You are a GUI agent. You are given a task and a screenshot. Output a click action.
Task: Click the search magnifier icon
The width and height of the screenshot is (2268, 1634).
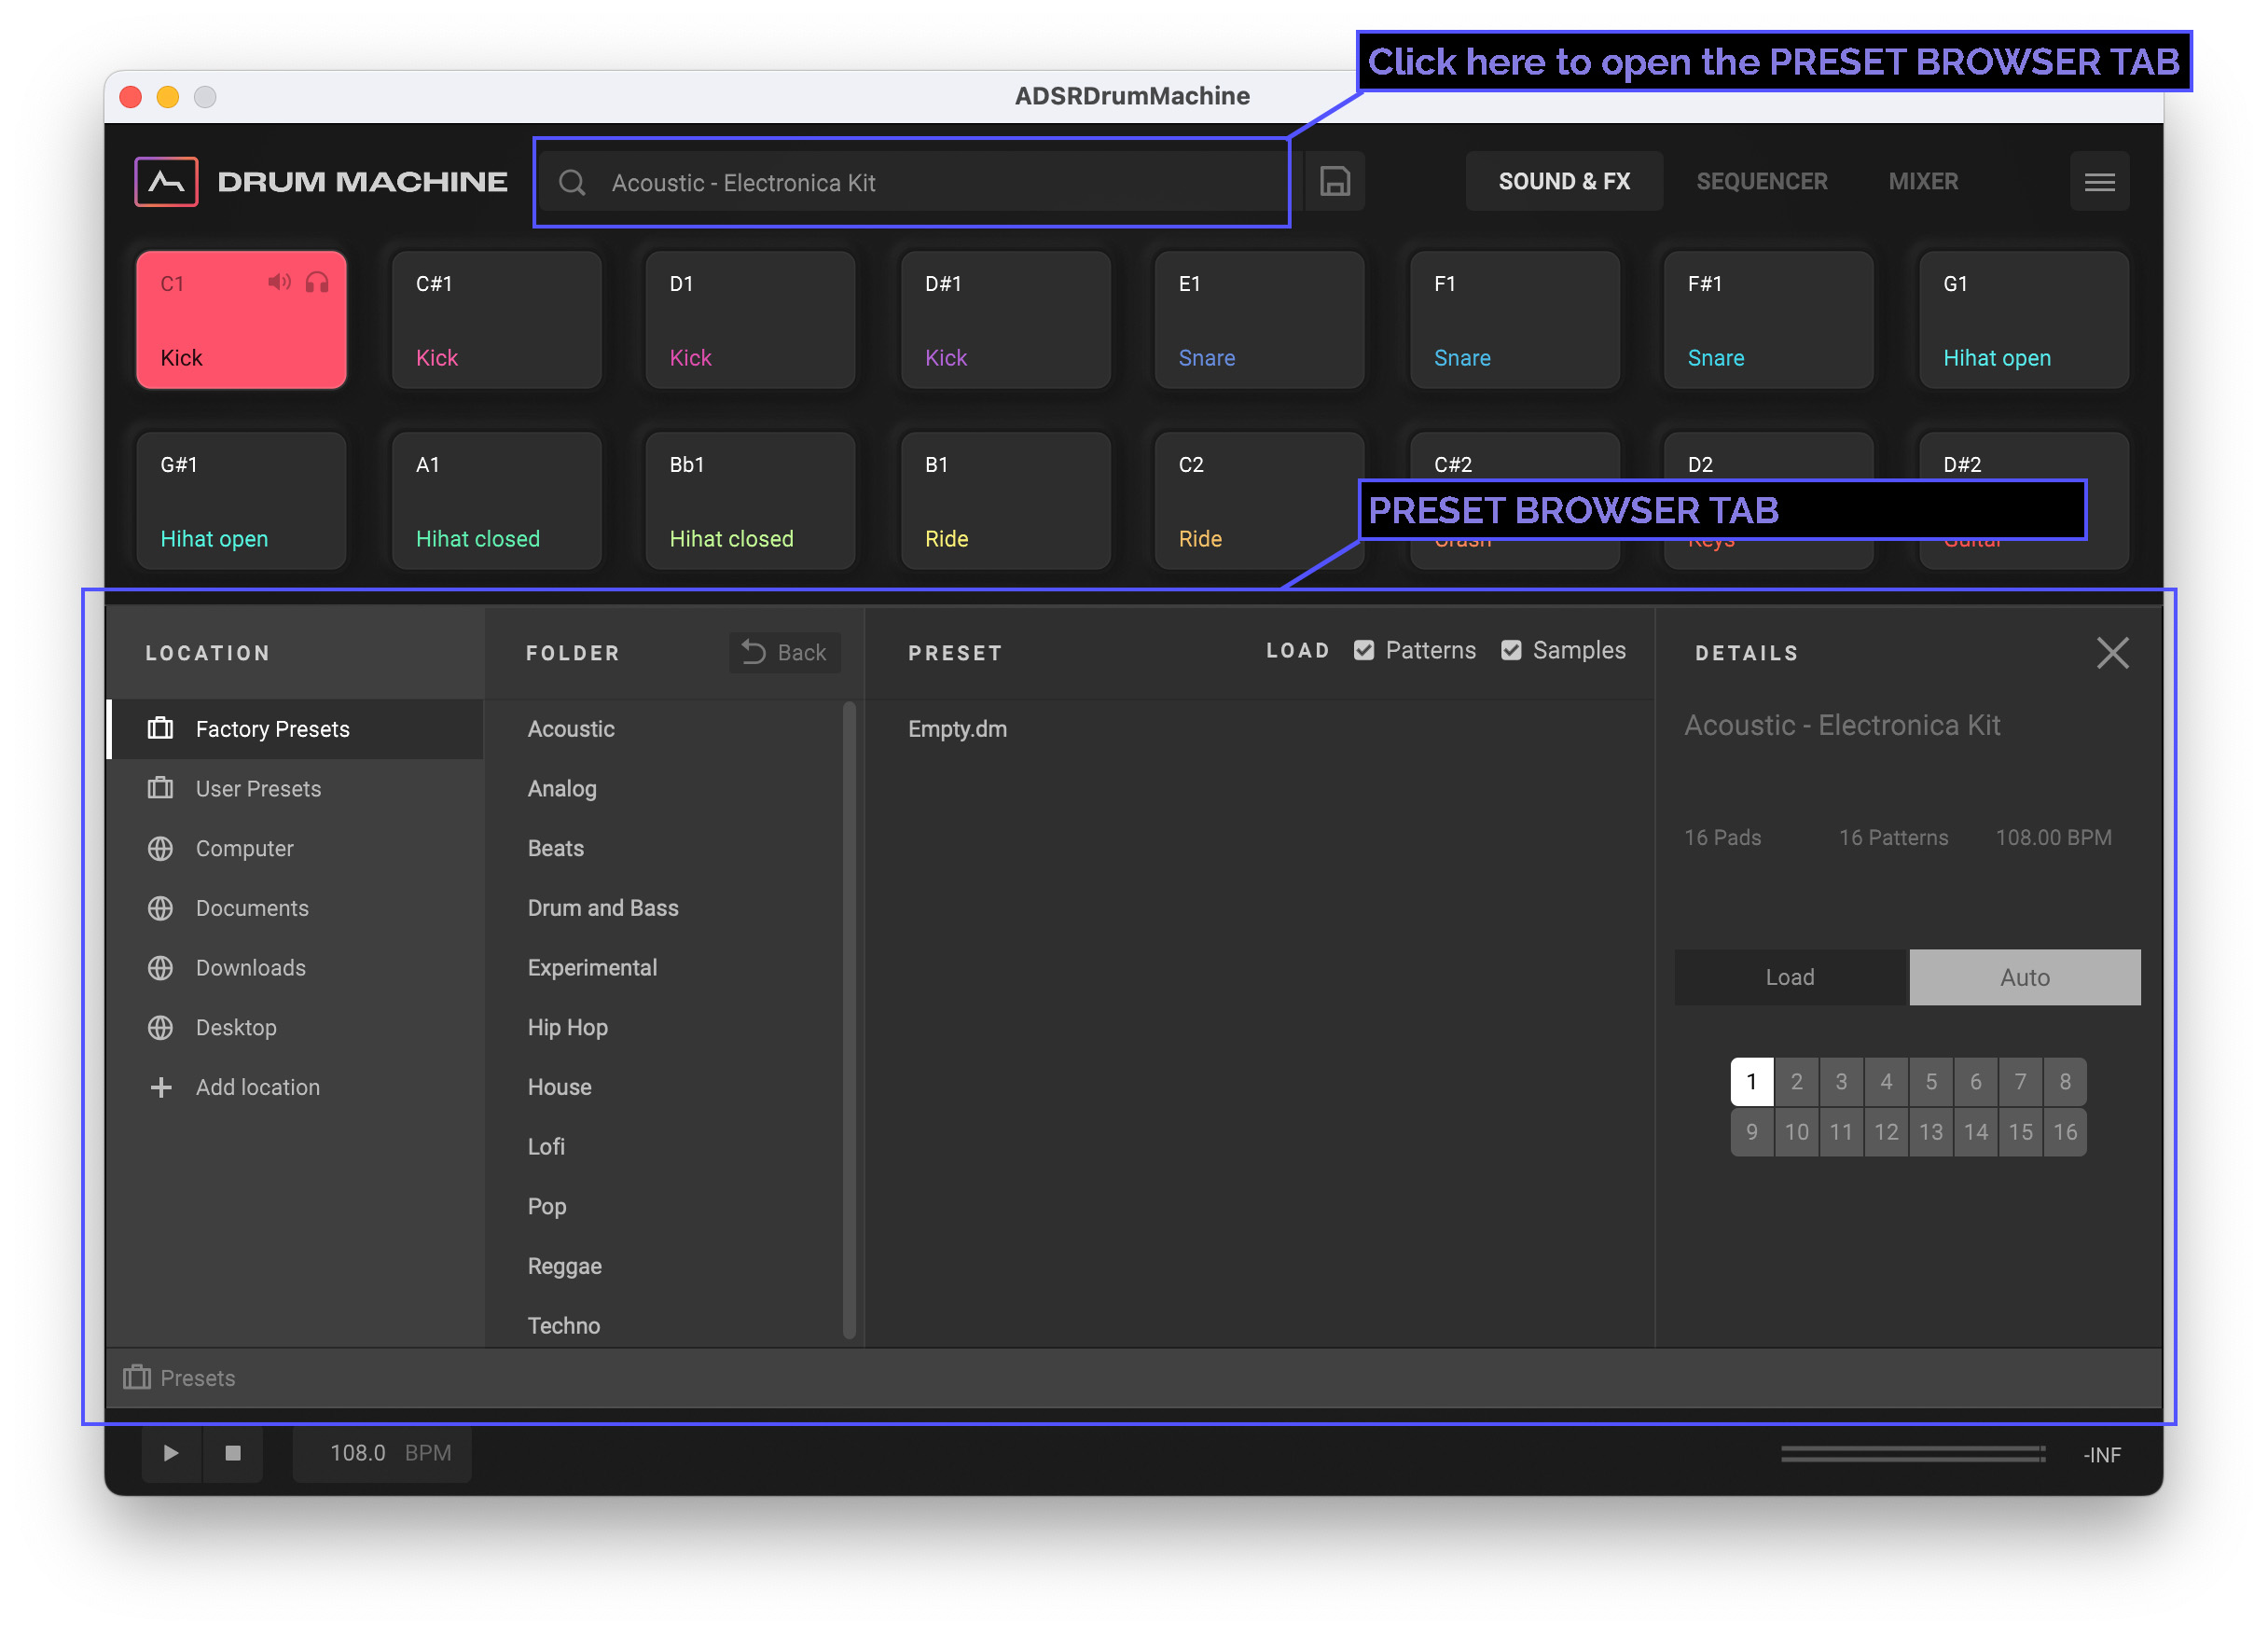[572, 183]
